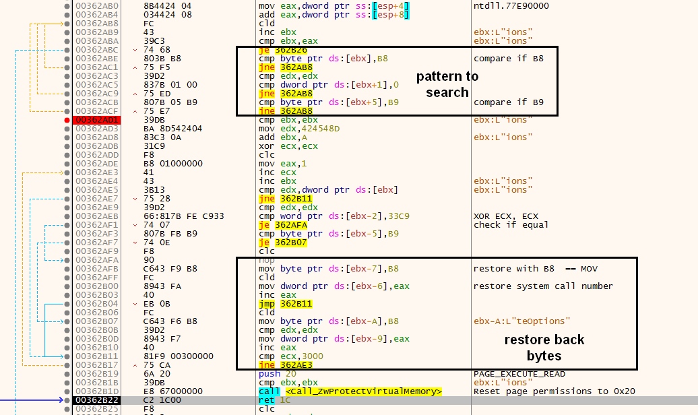Select instruction 'cmp ecx,3000'
Image resolution: width=698 pixels, height=415 pixels.
290,356
